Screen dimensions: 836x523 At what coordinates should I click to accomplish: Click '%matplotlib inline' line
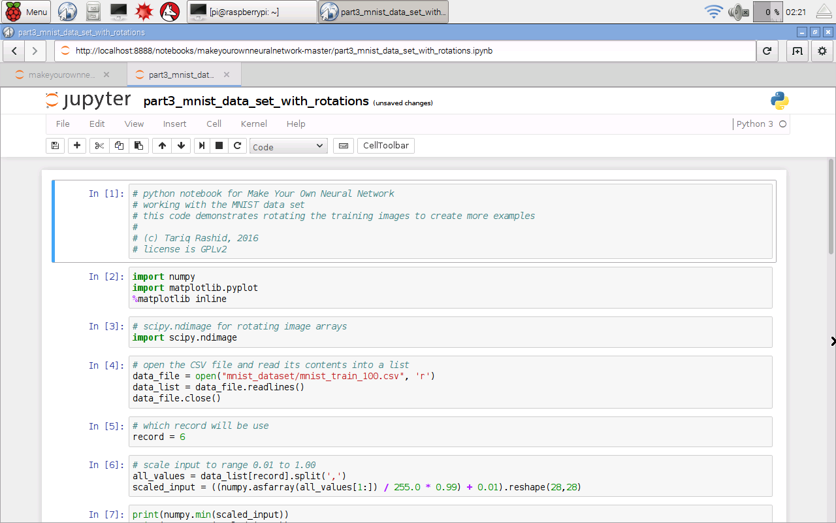click(180, 299)
